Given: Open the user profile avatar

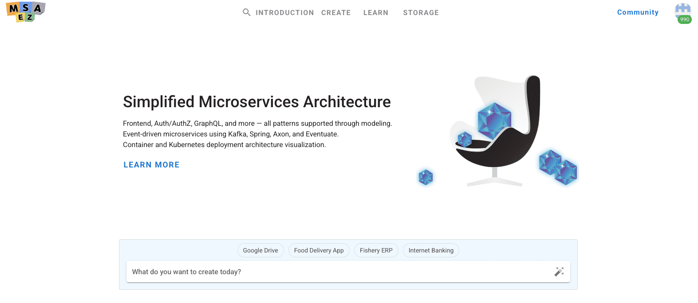Looking at the screenshot, I should pyautogui.click(x=682, y=10).
